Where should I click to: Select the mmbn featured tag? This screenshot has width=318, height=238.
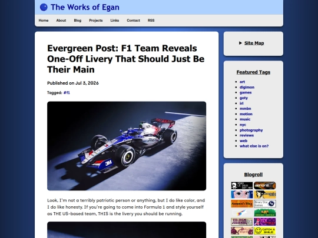245,109
